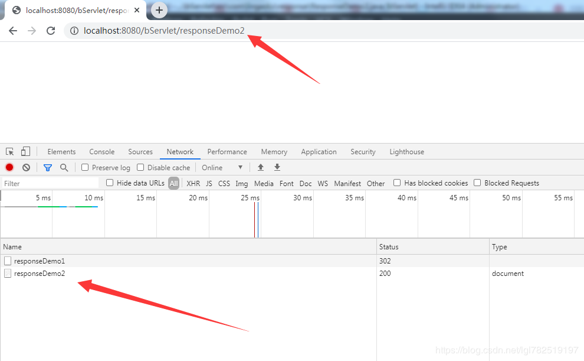Filter requests by XHR
This screenshot has height=361, width=584.
(x=193, y=184)
